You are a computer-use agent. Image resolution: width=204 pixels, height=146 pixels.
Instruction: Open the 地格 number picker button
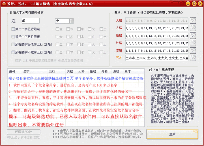click(193, 36)
